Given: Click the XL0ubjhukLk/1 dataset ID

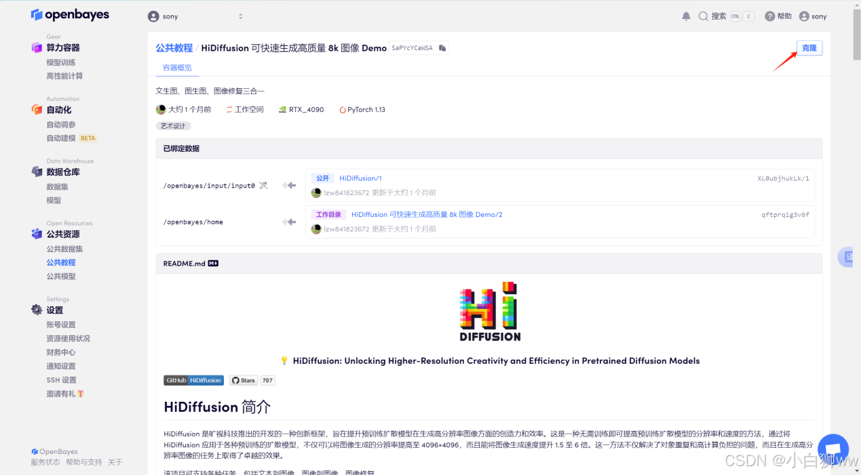Looking at the screenshot, I should pos(783,178).
